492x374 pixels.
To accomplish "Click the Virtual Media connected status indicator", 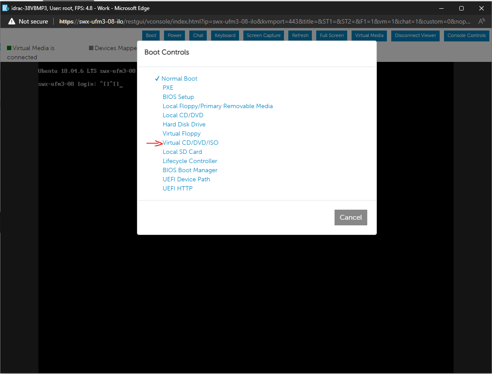I will tap(9, 48).
